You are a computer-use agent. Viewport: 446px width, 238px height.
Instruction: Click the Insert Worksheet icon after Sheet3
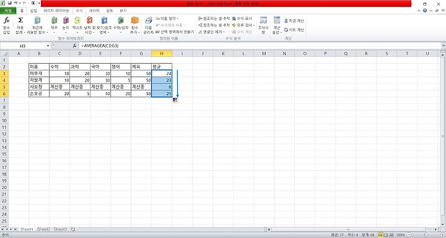[x=73, y=229]
